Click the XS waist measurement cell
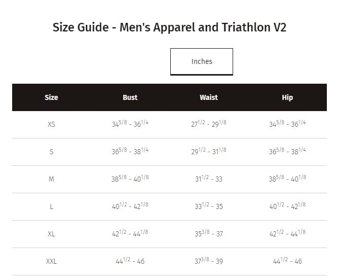 tap(209, 124)
